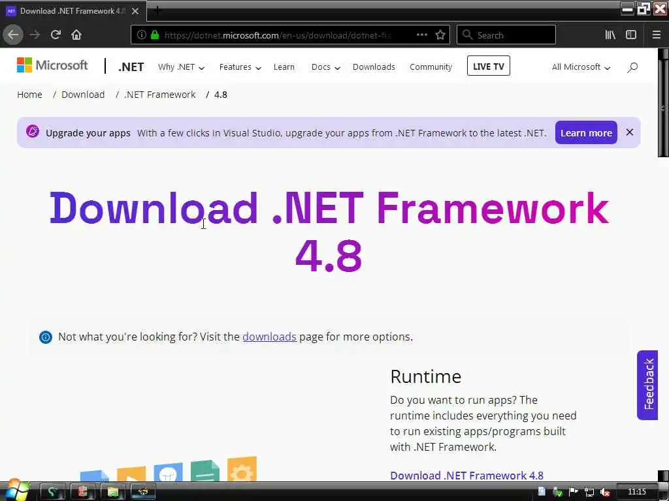Click the 4.8 breadcrumb text
669x501 pixels.
tap(221, 95)
